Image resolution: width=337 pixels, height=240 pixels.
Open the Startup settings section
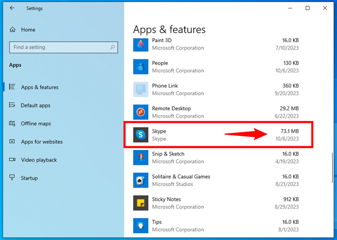(29, 178)
